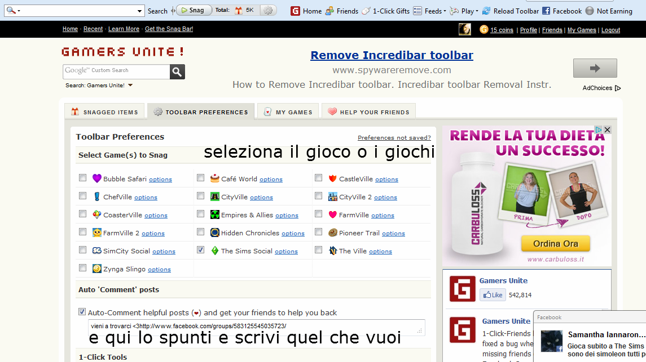The image size is (646, 362).
Task: Click the Empires & Allies icon
Action: [x=214, y=214]
